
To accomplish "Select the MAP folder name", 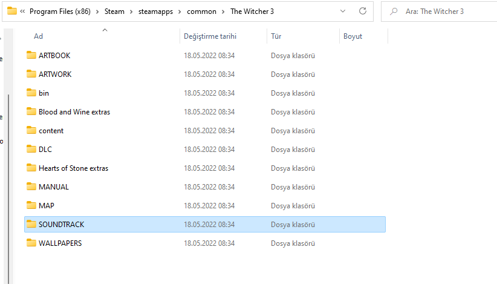I will tap(47, 206).
